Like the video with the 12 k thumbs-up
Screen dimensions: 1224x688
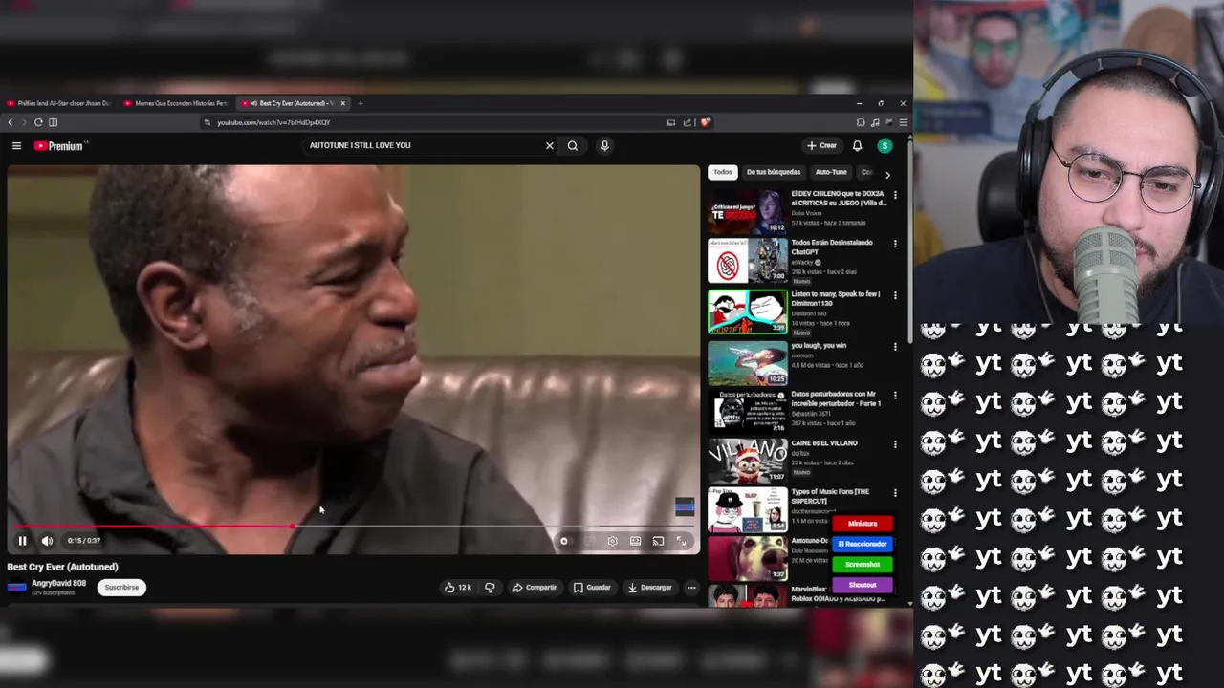point(458,588)
